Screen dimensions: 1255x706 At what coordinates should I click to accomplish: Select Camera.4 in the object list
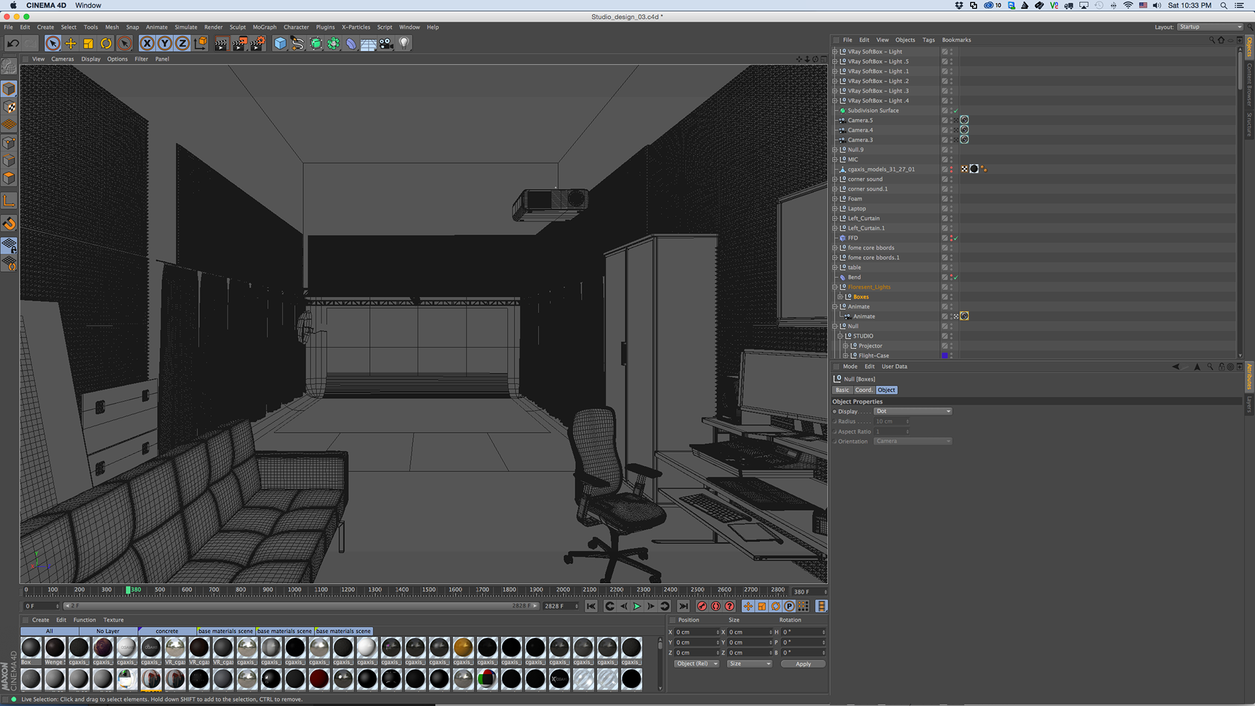[860, 130]
